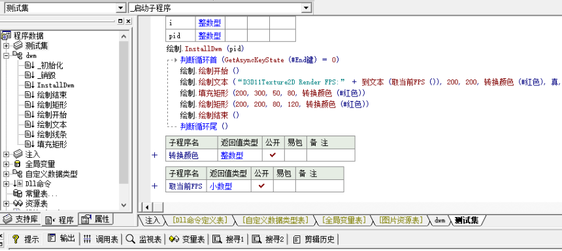562x251 pixels.
Task: Close the program tree panel
Action: click(128, 21)
